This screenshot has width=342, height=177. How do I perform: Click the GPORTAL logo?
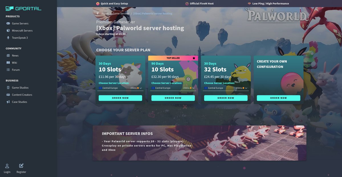(x=23, y=9)
